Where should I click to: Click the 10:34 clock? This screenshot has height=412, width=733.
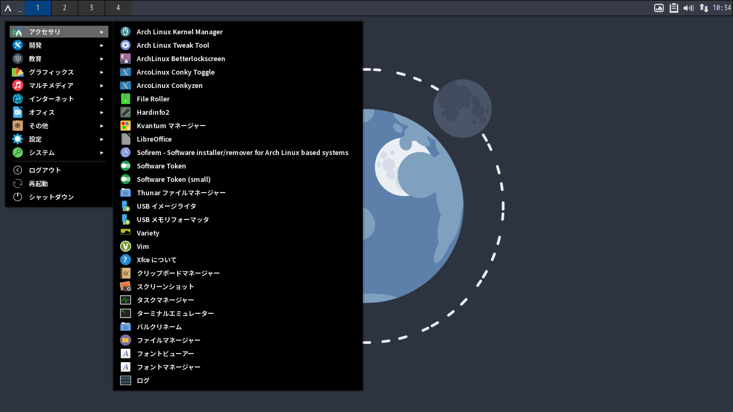tap(722, 8)
